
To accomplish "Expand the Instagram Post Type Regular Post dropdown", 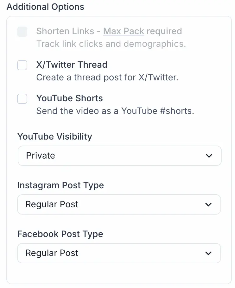I will click(119, 204).
